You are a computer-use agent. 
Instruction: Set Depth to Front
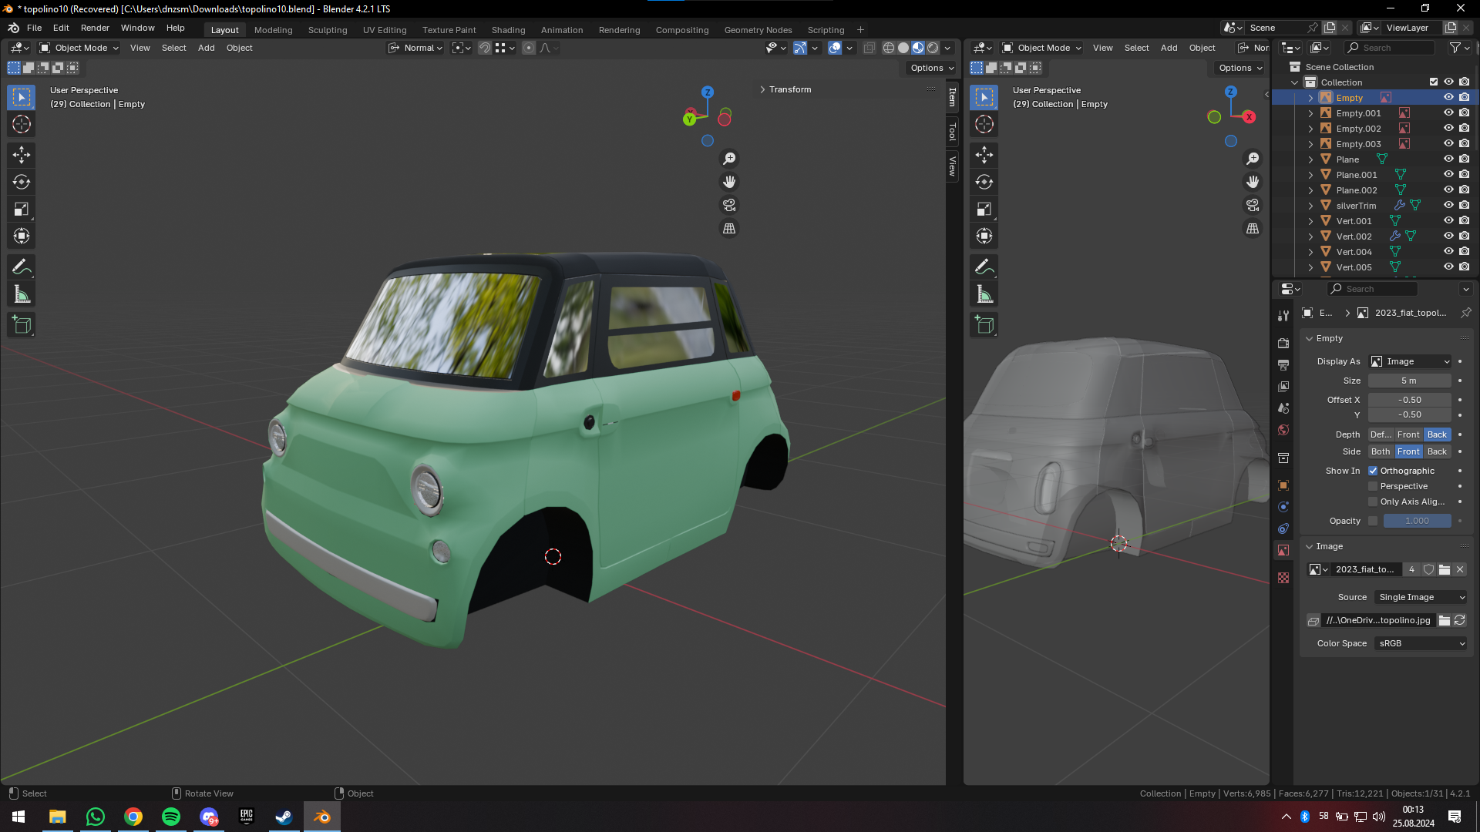click(1408, 434)
